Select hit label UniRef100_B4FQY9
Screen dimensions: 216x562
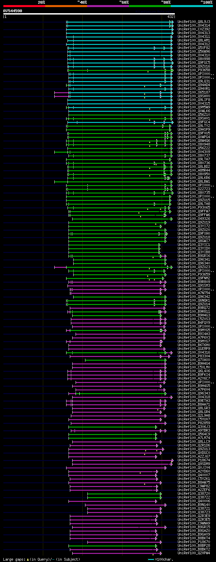coord(194,323)
